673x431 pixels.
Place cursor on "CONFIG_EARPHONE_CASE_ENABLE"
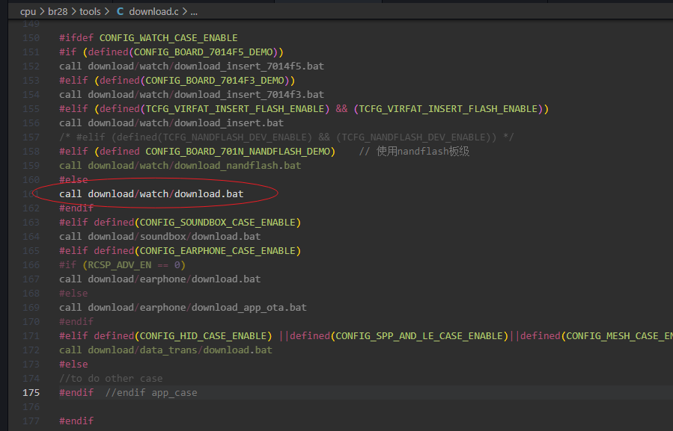[x=218, y=251]
